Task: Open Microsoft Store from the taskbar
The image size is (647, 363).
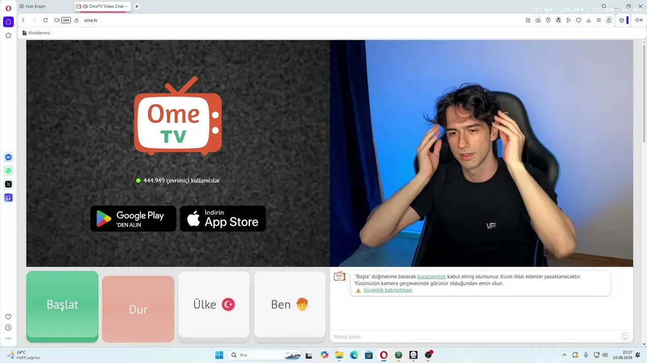Action: (x=369, y=355)
